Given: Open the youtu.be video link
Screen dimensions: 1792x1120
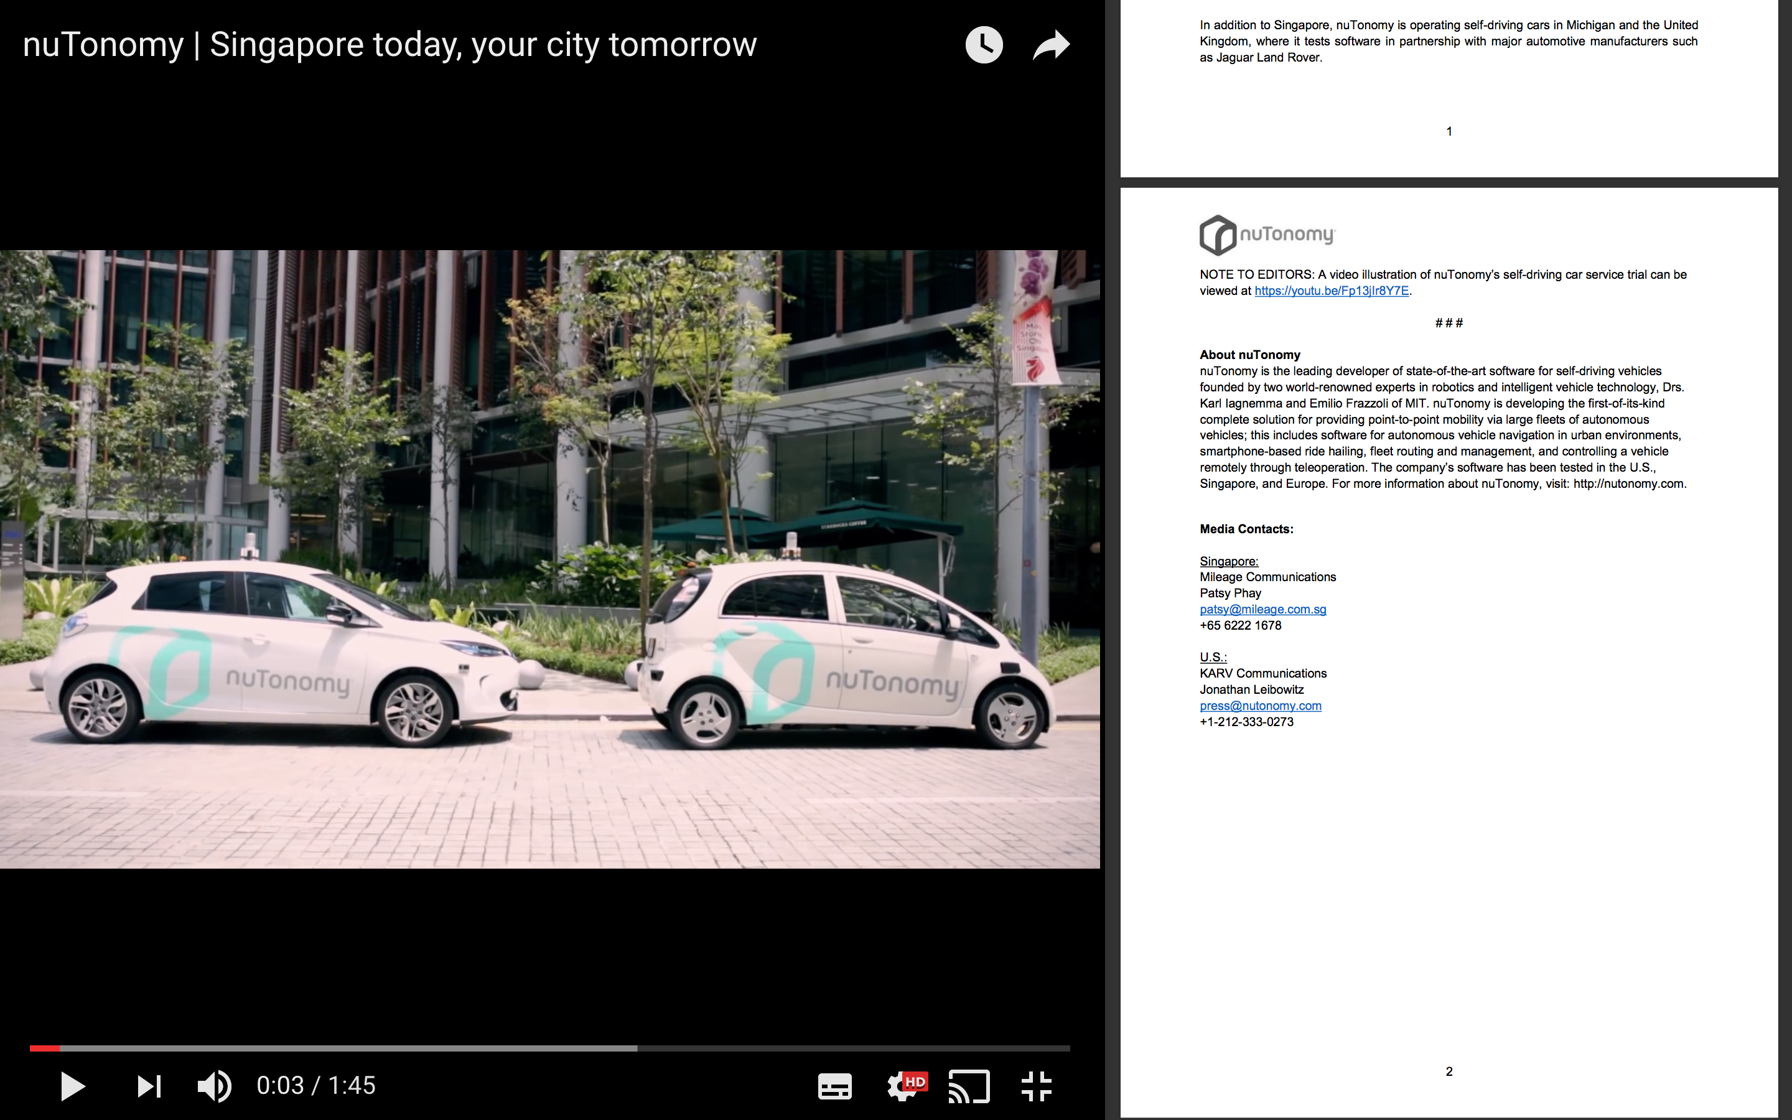Looking at the screenshot, I should 1331,291.
